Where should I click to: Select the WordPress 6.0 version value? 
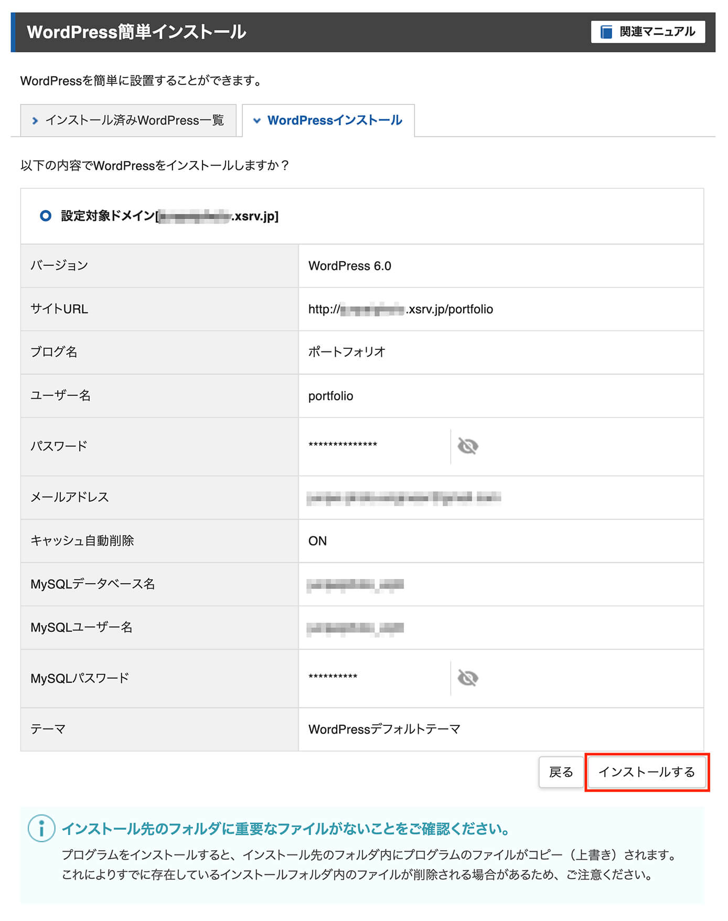(350, 266)
